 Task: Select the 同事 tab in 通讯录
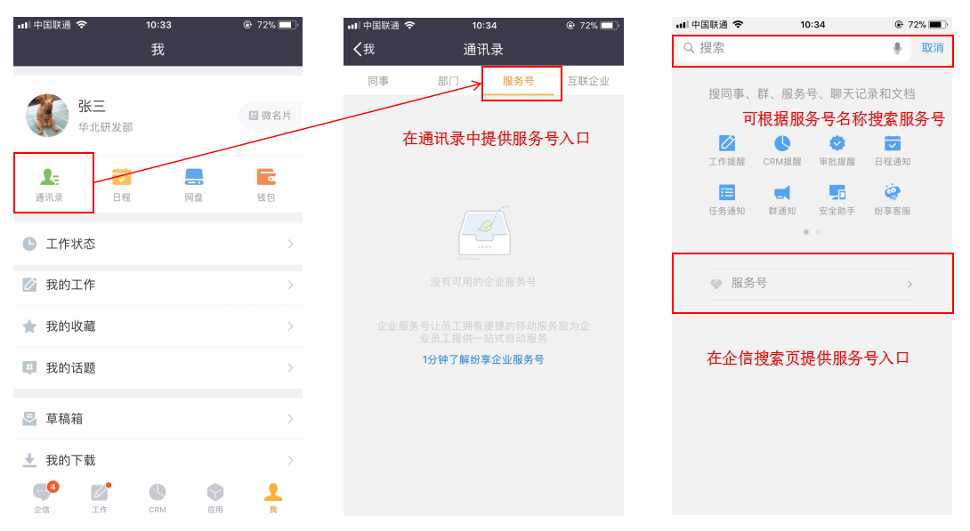click(378, 81)
